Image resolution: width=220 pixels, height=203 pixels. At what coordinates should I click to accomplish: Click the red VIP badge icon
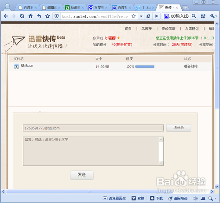(112, 38)
